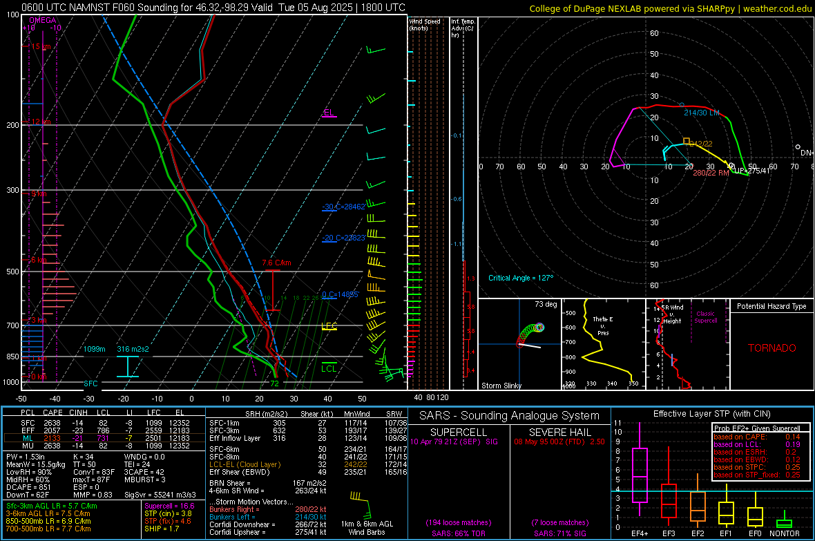Click the SR Wind v. Height panel label
815x541 pixels.
pyautogui.click(x=672, y=314)
